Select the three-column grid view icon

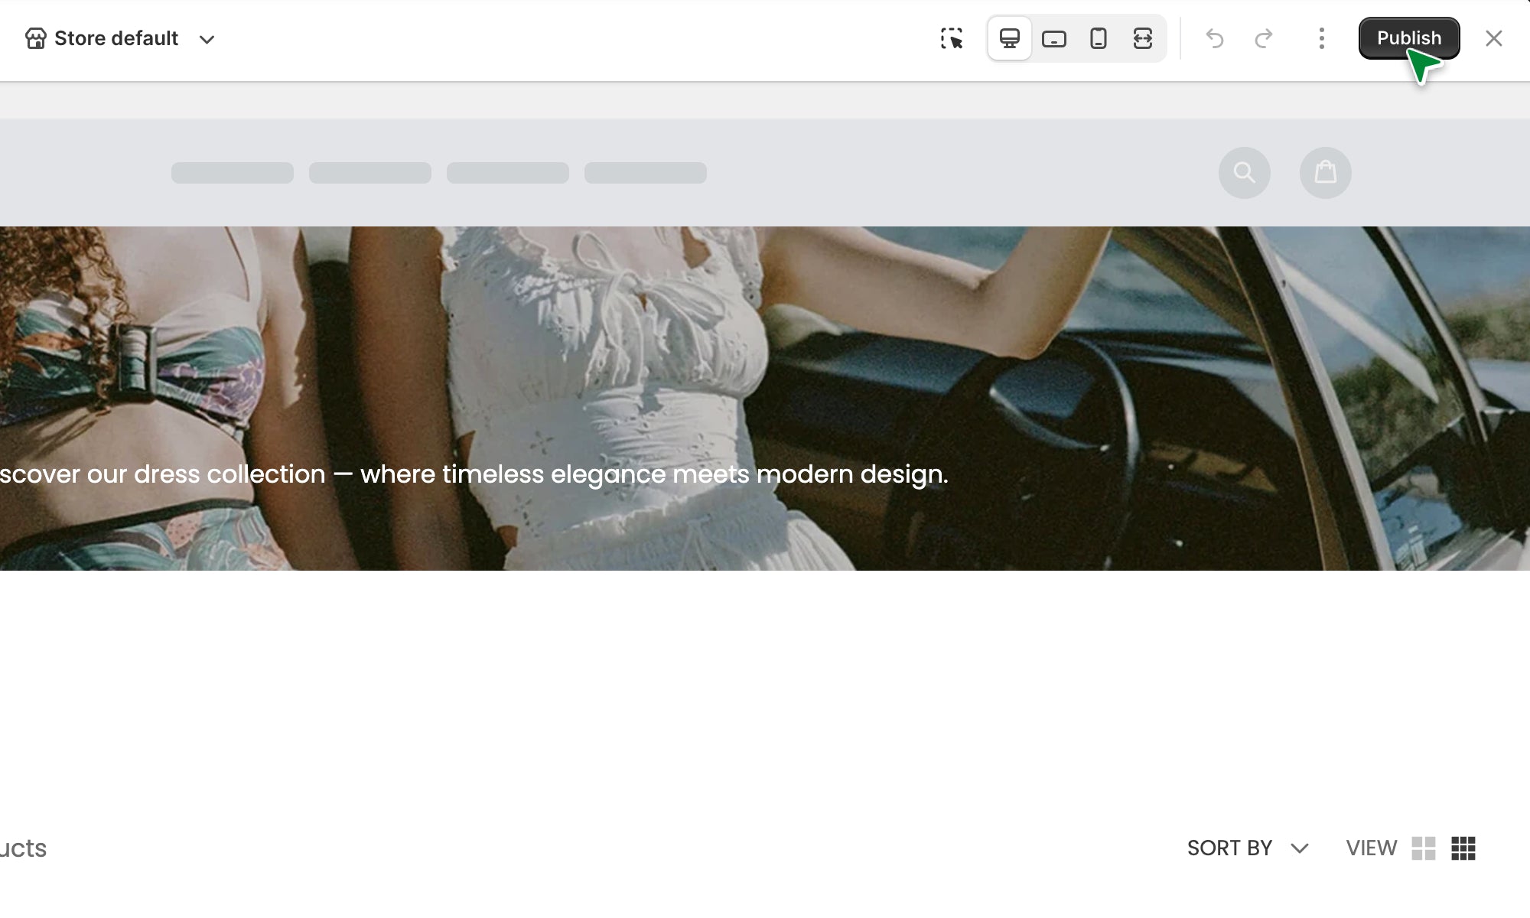pos(1463,848)
